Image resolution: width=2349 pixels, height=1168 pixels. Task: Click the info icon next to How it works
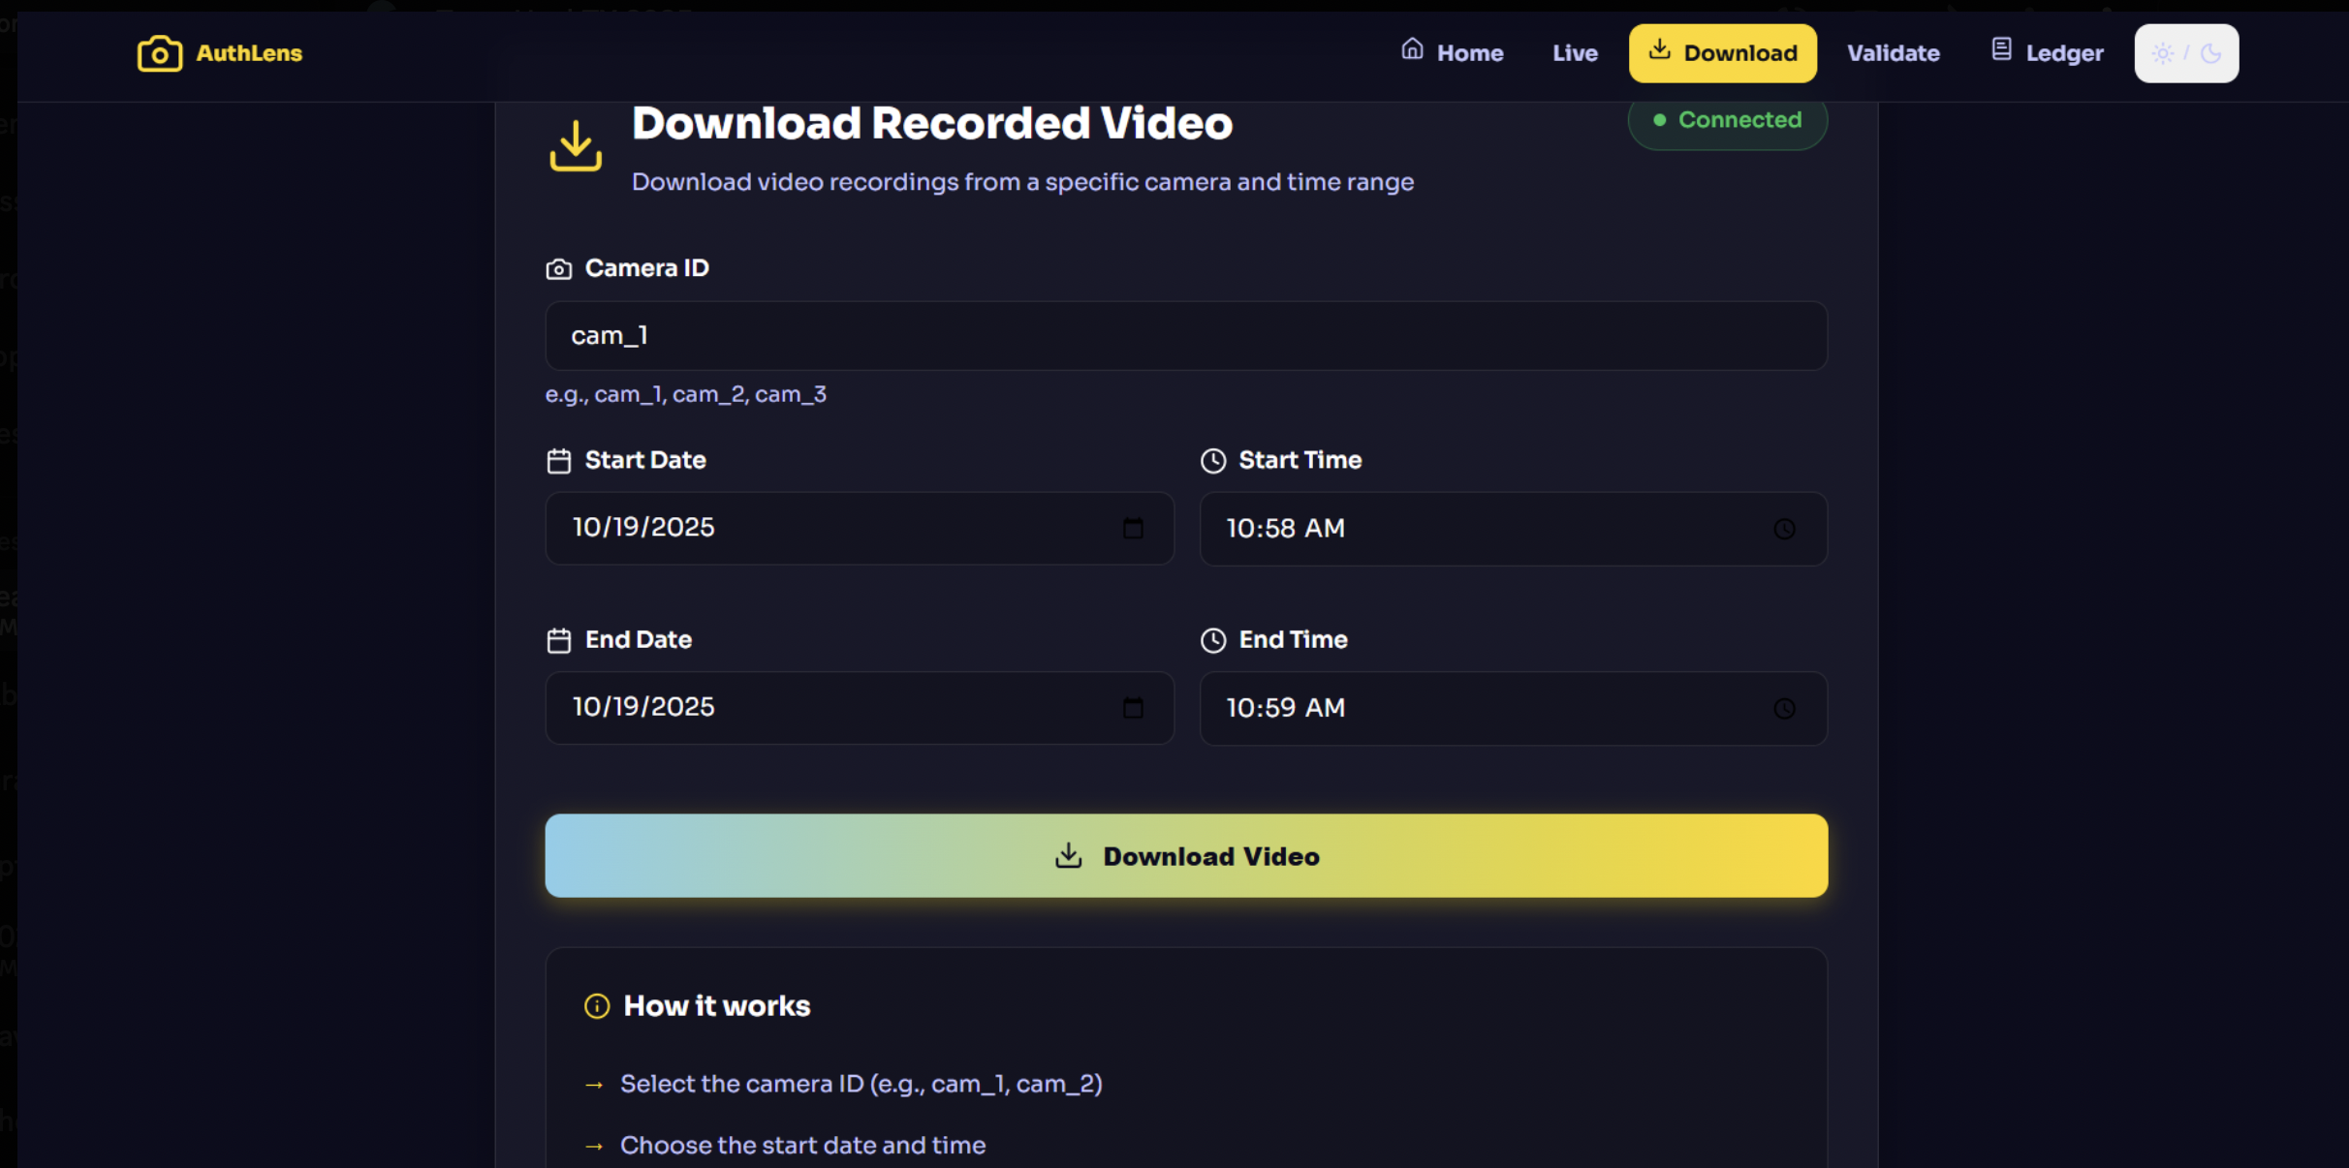pyautogui.click(x=597, y=1006)
